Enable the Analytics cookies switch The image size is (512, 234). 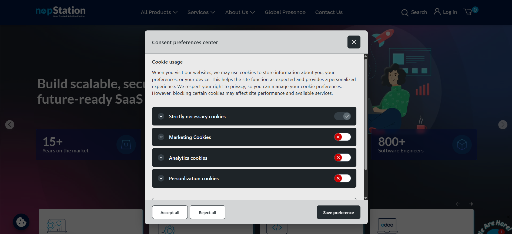343,158
